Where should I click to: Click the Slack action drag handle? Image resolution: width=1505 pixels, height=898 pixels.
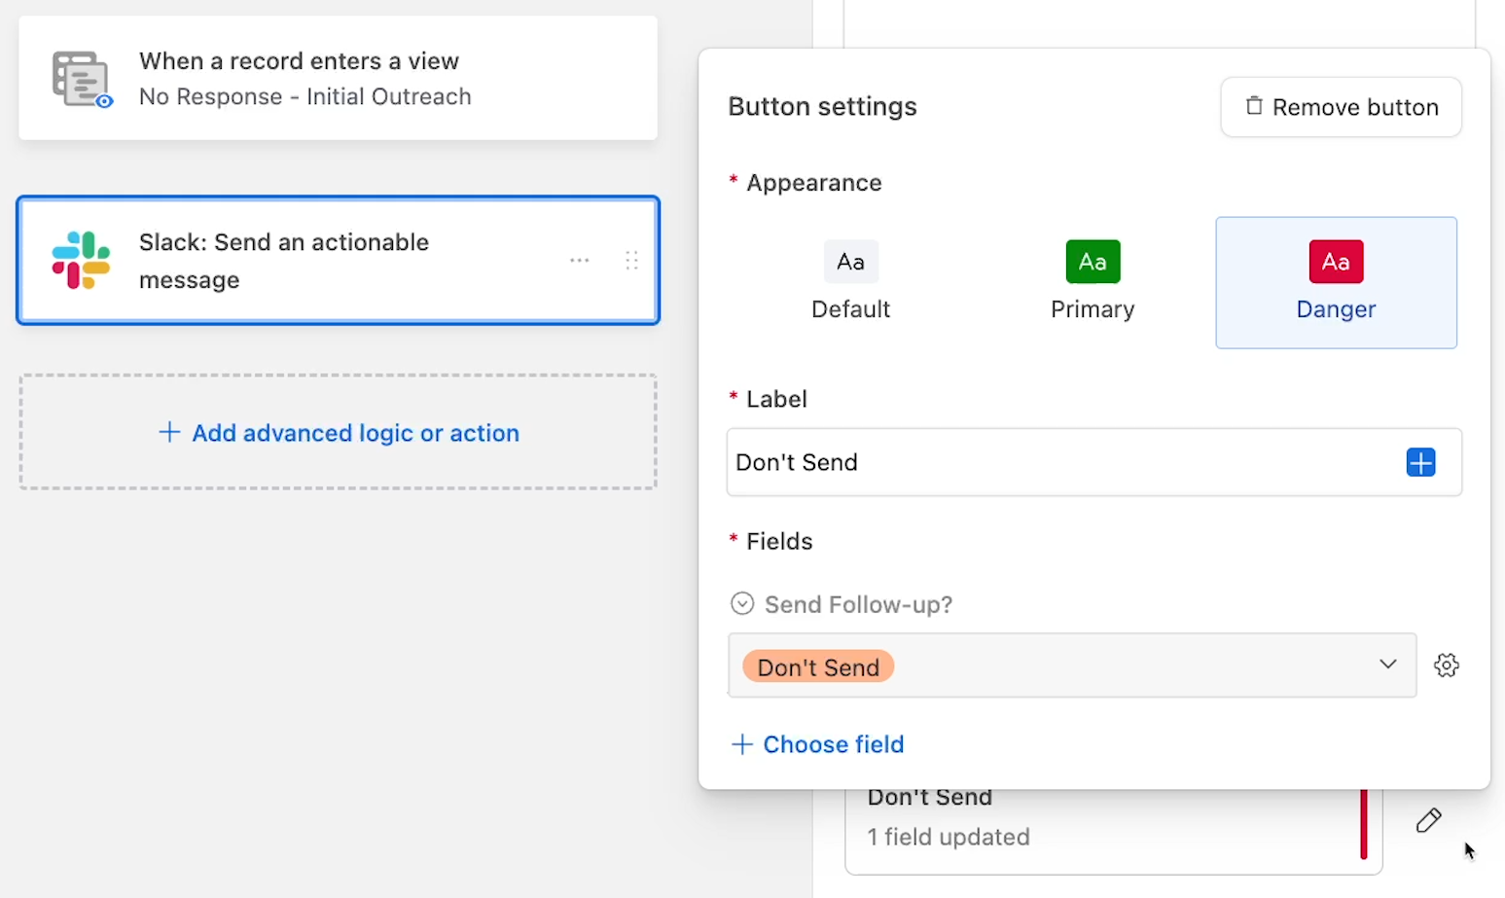[x=631, y=260]
